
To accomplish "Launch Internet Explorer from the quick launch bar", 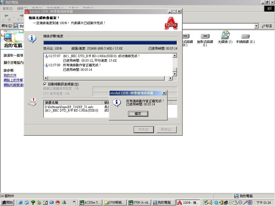I will (20, 203).
